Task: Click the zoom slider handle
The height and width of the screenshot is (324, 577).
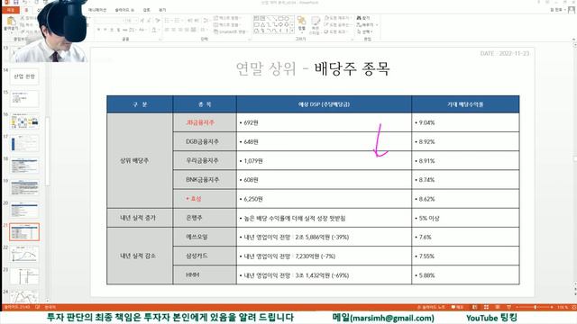Action: pos(535,307)
